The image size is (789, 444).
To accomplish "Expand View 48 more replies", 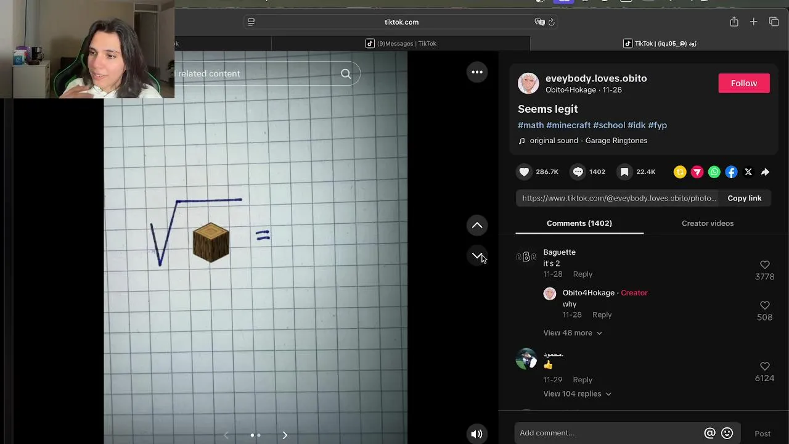I will click(x=573, y=333).
